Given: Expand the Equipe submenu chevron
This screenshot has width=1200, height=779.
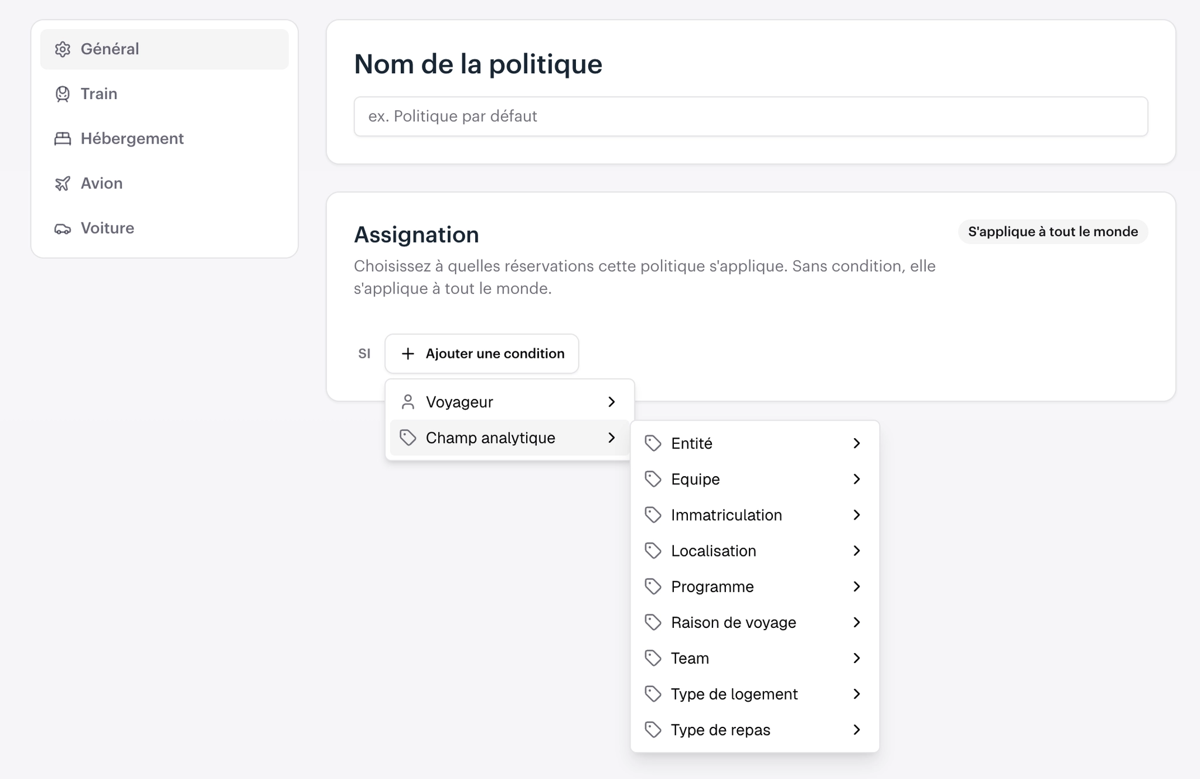Looking at the screenshot, I should (857, 479).
